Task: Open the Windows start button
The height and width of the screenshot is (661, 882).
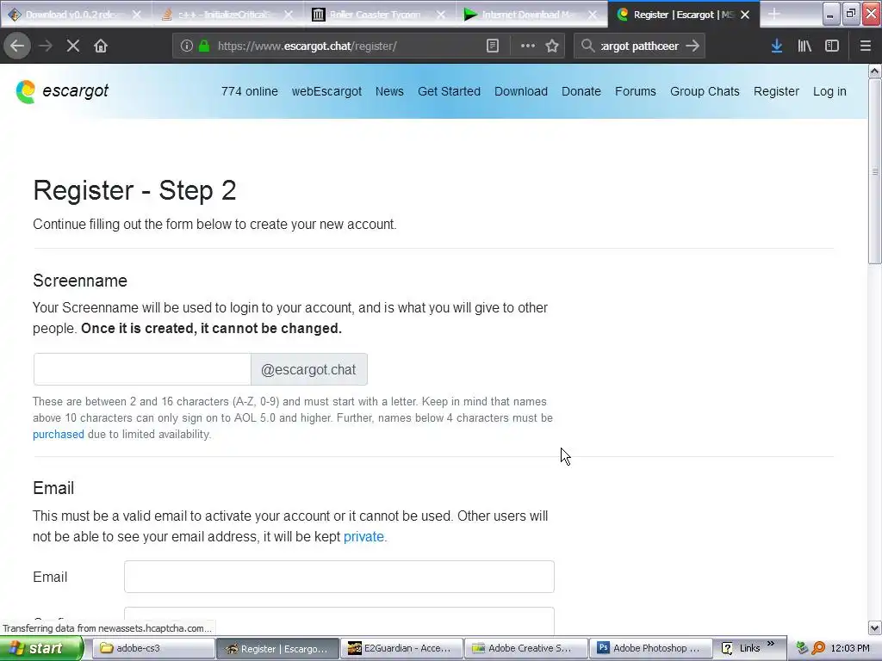Action: [40, 648]
